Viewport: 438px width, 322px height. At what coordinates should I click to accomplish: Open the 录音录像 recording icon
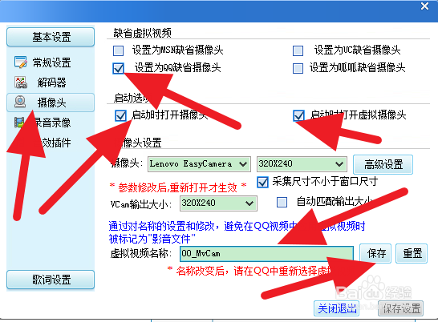click(x=19, y=123)
